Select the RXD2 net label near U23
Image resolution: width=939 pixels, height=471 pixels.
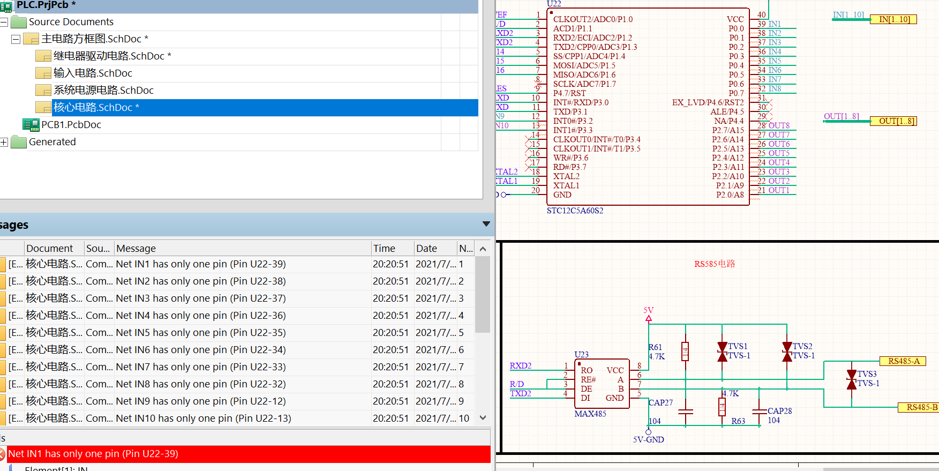(520, 366)
